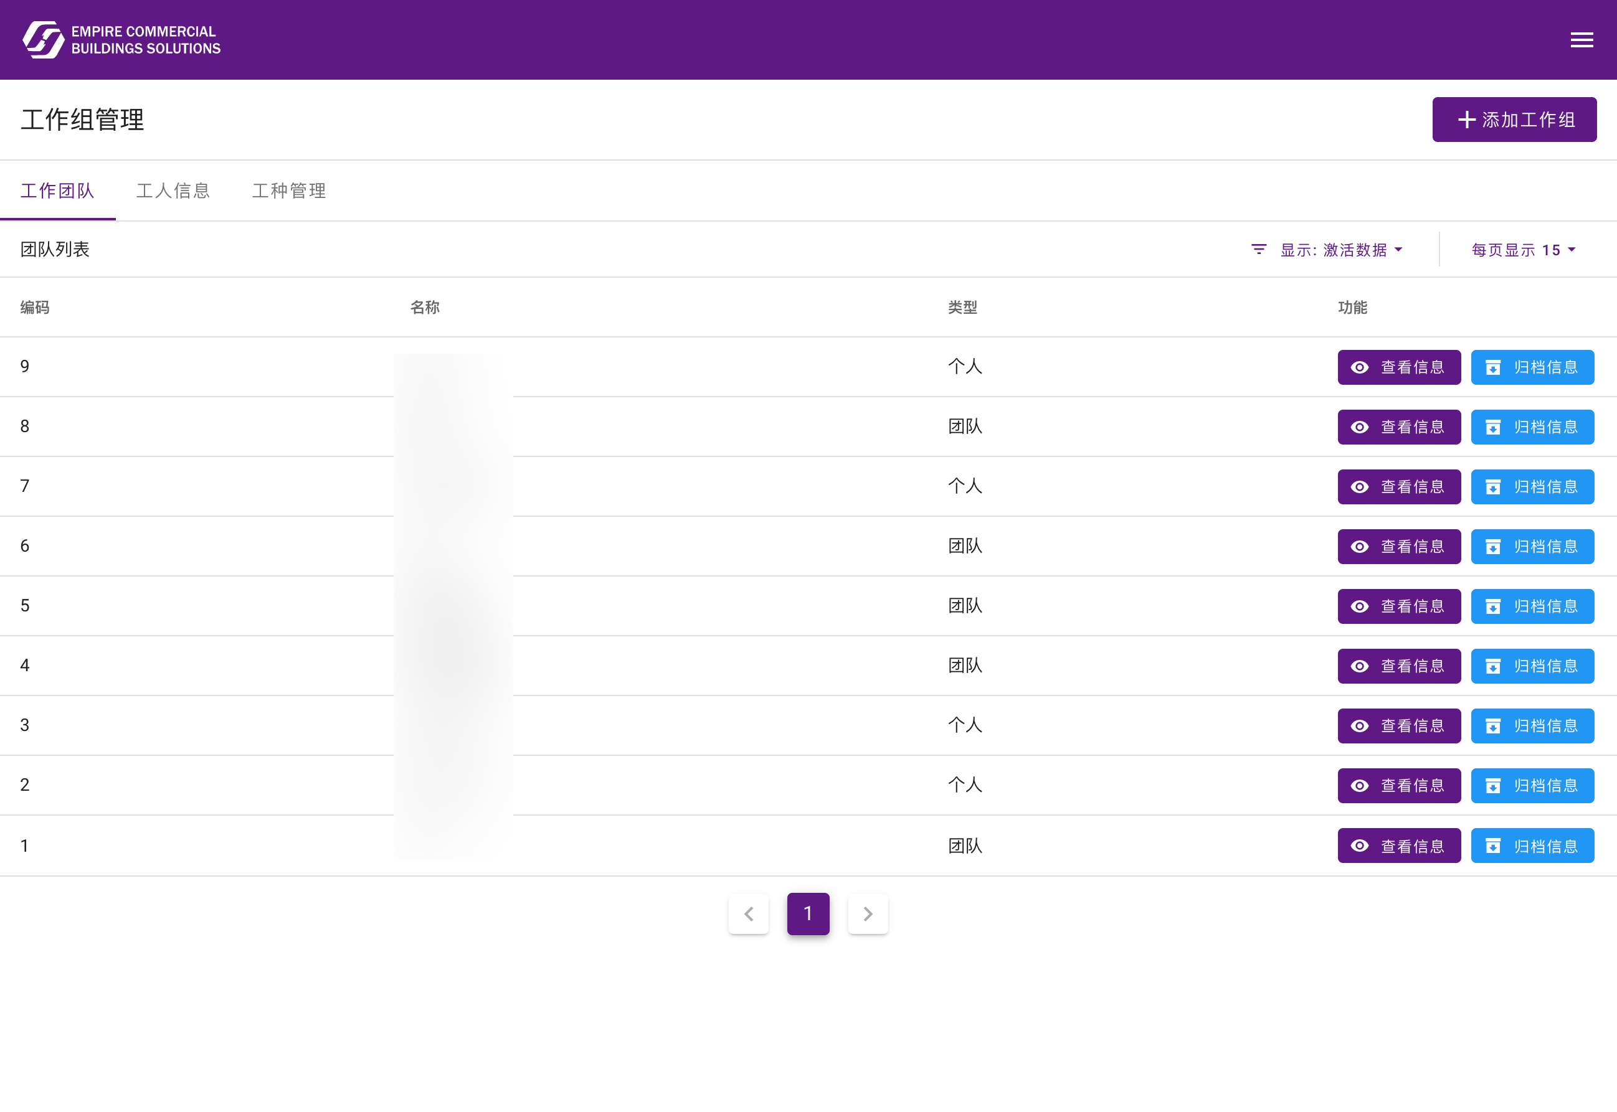
Task: Click 查看信息 for entry 3
Action: (x=1399, y=725)
